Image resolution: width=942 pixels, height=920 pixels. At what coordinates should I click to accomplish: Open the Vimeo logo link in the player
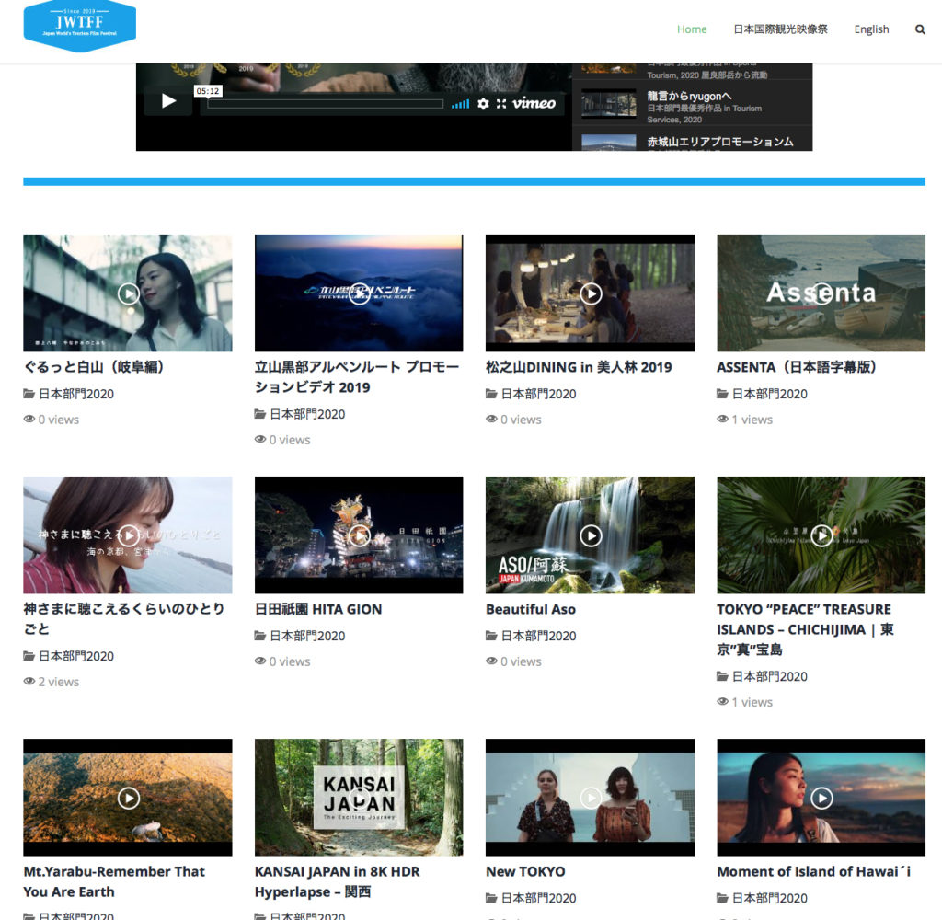coord(533,103)
